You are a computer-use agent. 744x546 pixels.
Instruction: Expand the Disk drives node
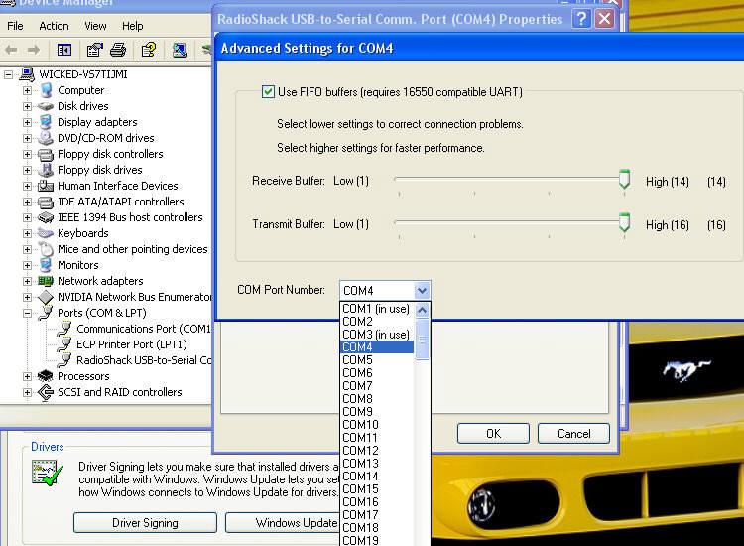point(27,106)
